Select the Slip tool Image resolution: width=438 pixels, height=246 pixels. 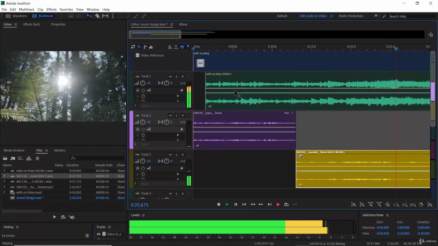point(105,16)
